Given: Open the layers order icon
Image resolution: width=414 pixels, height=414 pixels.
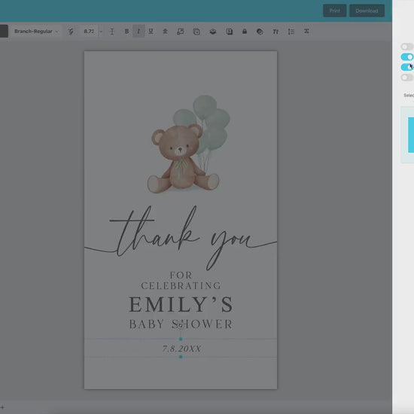Looking at the screenshot, I should [x=213, y=32].
